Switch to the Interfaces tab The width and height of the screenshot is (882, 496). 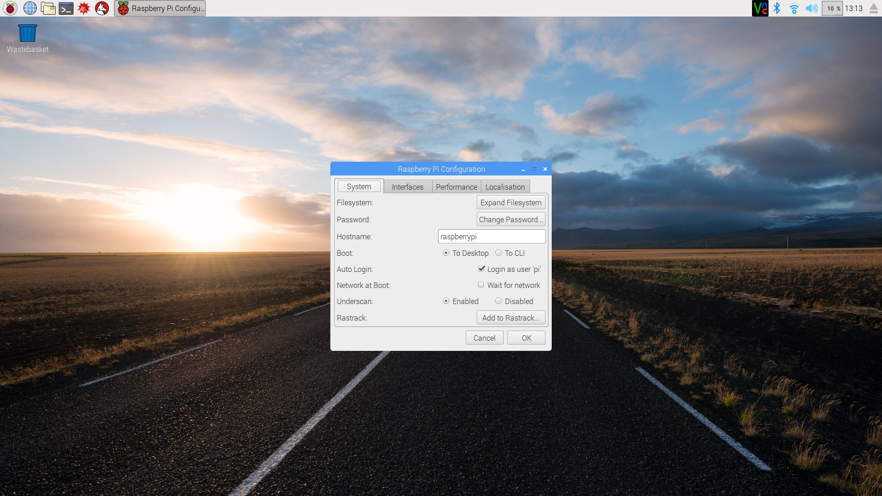point(407,187)
